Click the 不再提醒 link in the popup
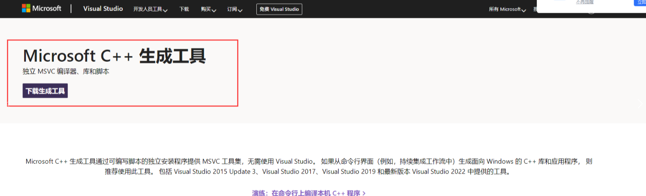Viewport: 646px width, 196px height. click(584, 2)
